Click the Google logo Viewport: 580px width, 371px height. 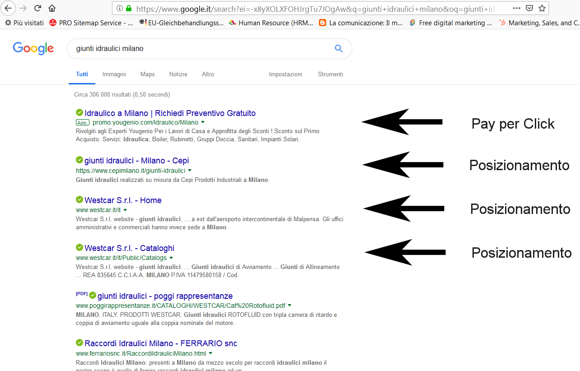(x=33, y=48)
